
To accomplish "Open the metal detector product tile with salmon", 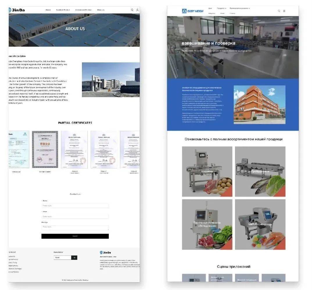I will pyautogui.click(x=260, y=224).
